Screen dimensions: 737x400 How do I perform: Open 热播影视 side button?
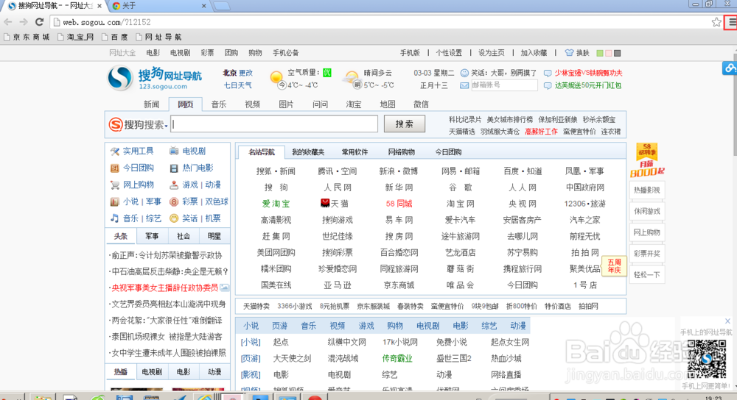pyautogui.click(x=647, y=190)
